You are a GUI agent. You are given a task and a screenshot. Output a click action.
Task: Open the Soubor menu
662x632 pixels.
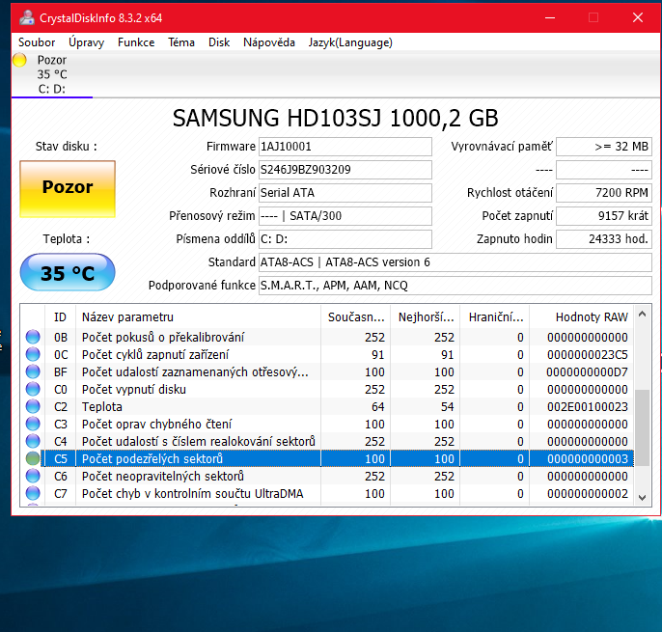(x=37, y=42)
